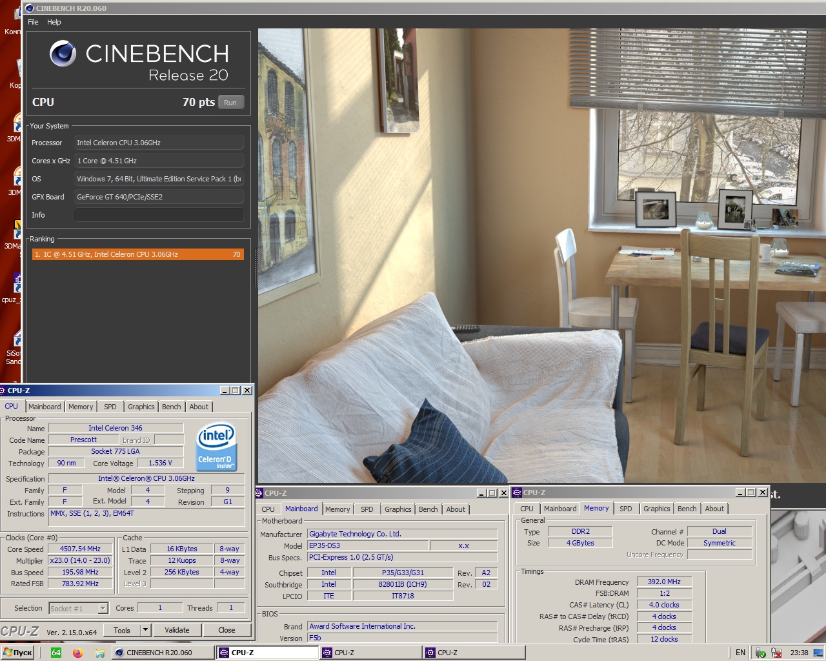This screenshot has width=826, height=661.
Task: Maximize the CPU-Z Mainboard window
Action: click(x=492, y=493)
